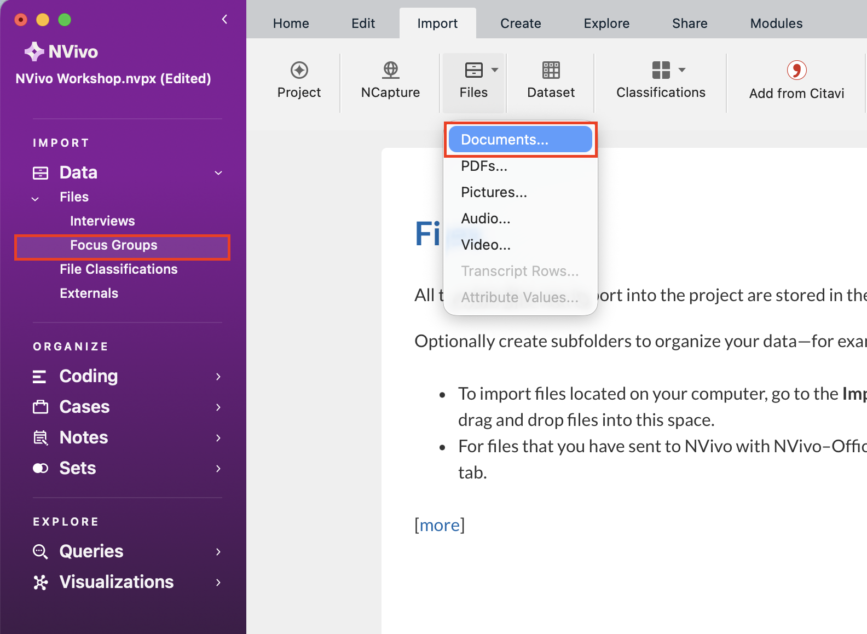Click the Files import icon

tap(473, 70)
